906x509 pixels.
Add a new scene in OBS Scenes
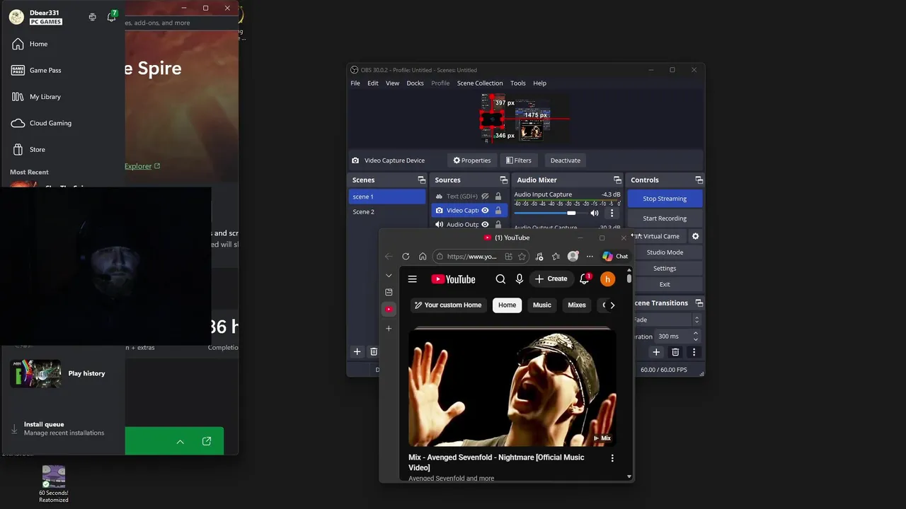[x=357, y=351]
